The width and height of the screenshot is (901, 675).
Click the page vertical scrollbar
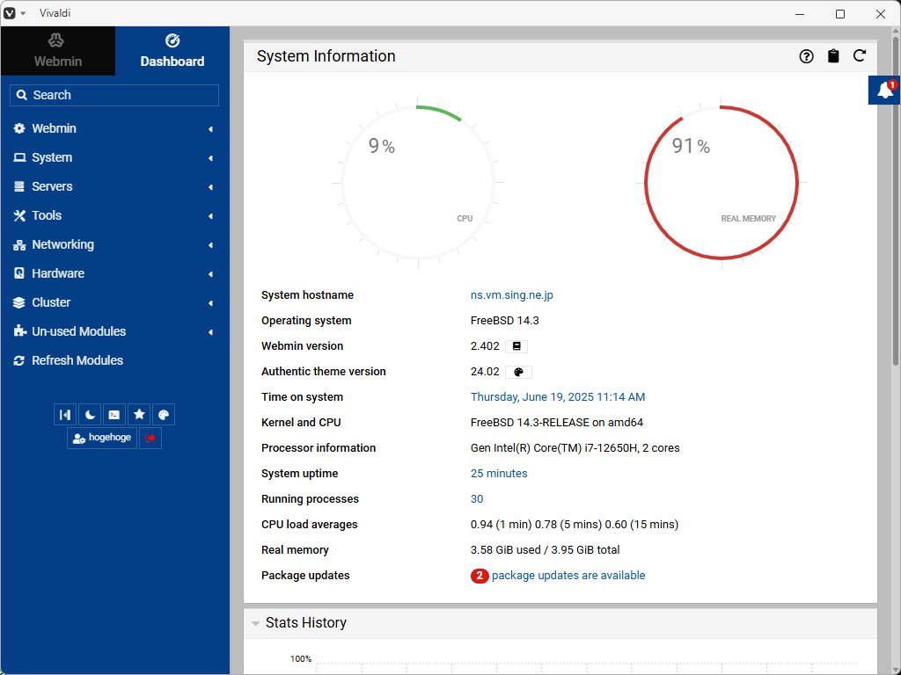(x=895, y=201)
